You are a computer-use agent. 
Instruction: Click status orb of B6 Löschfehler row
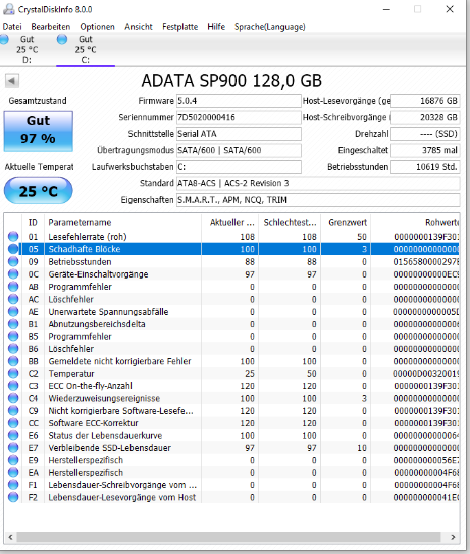[x=13, y=348]
